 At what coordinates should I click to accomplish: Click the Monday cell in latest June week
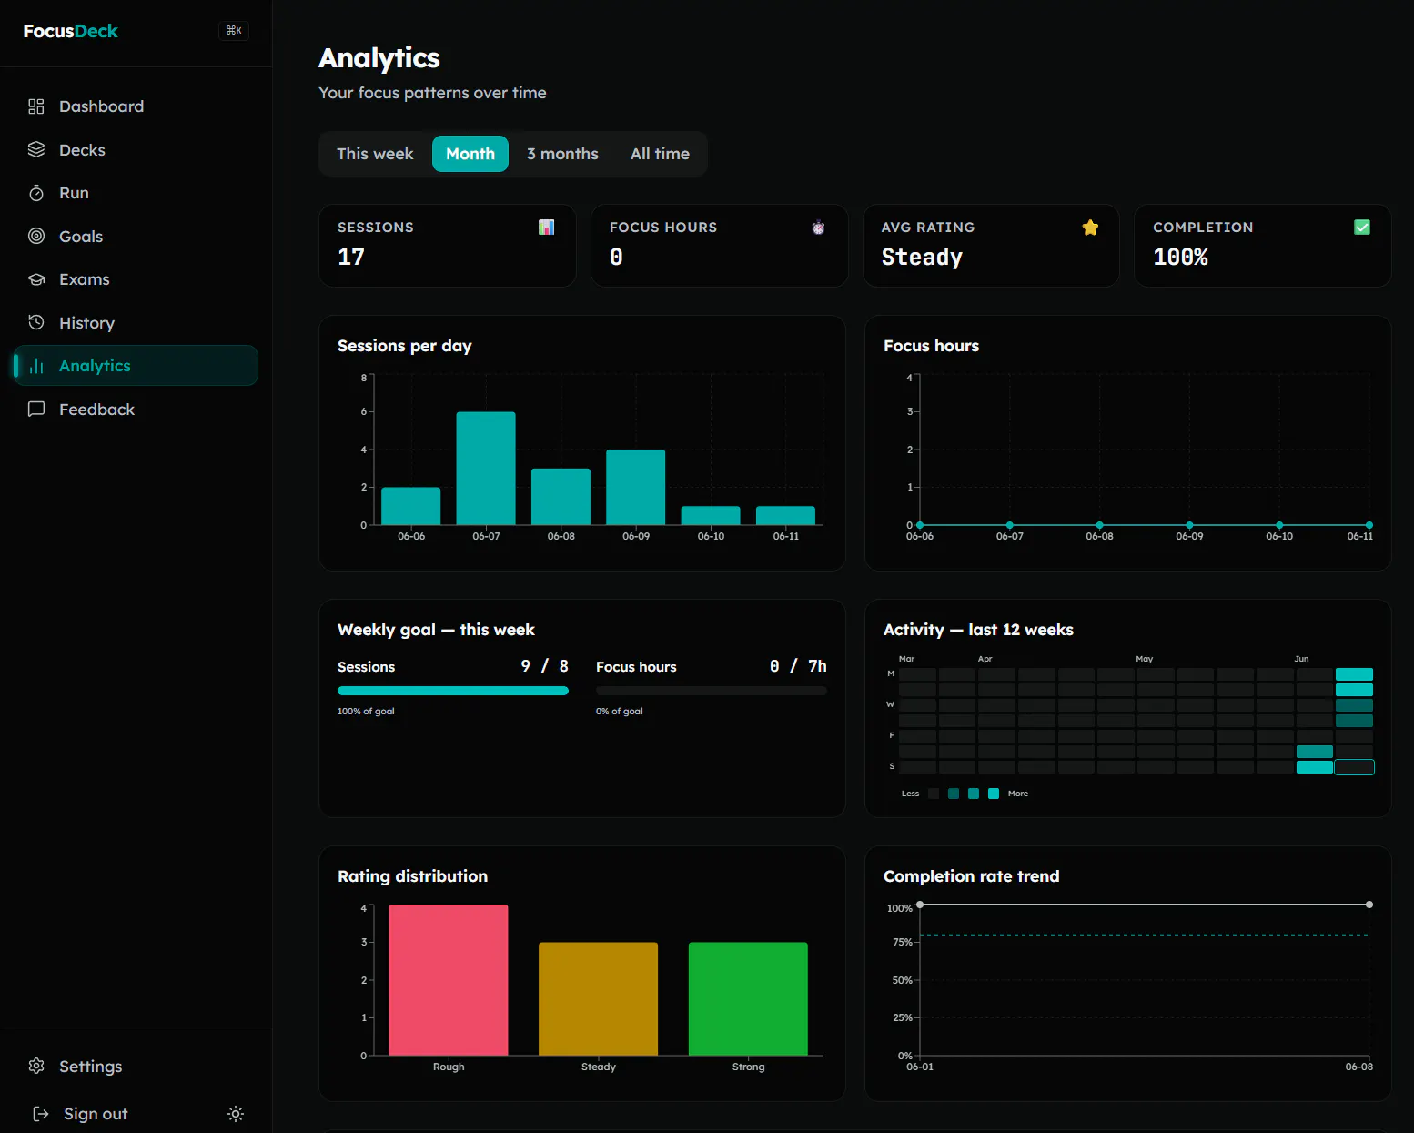click(1354, 674)
